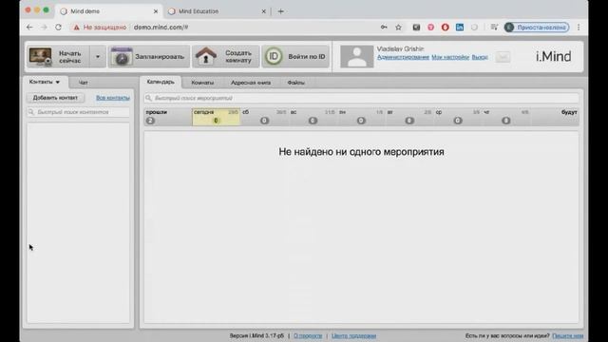Select the 'ср' day in calendar strip

458,117
